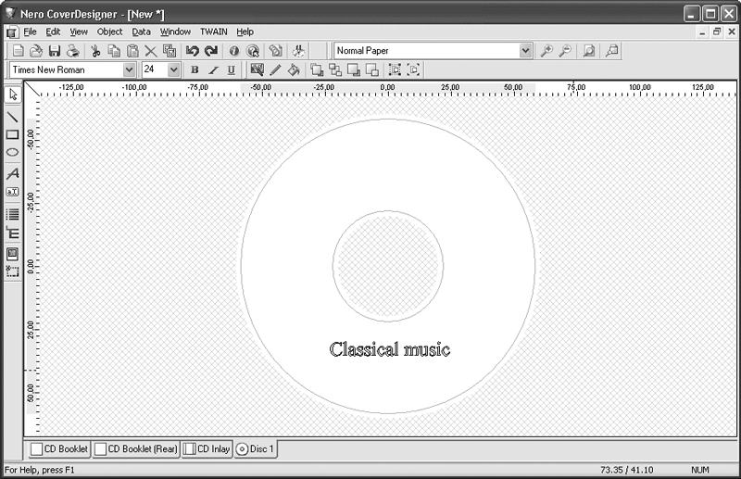
Task: Click the Print icon
Action: pyautogui.click(x=72, y=51)
